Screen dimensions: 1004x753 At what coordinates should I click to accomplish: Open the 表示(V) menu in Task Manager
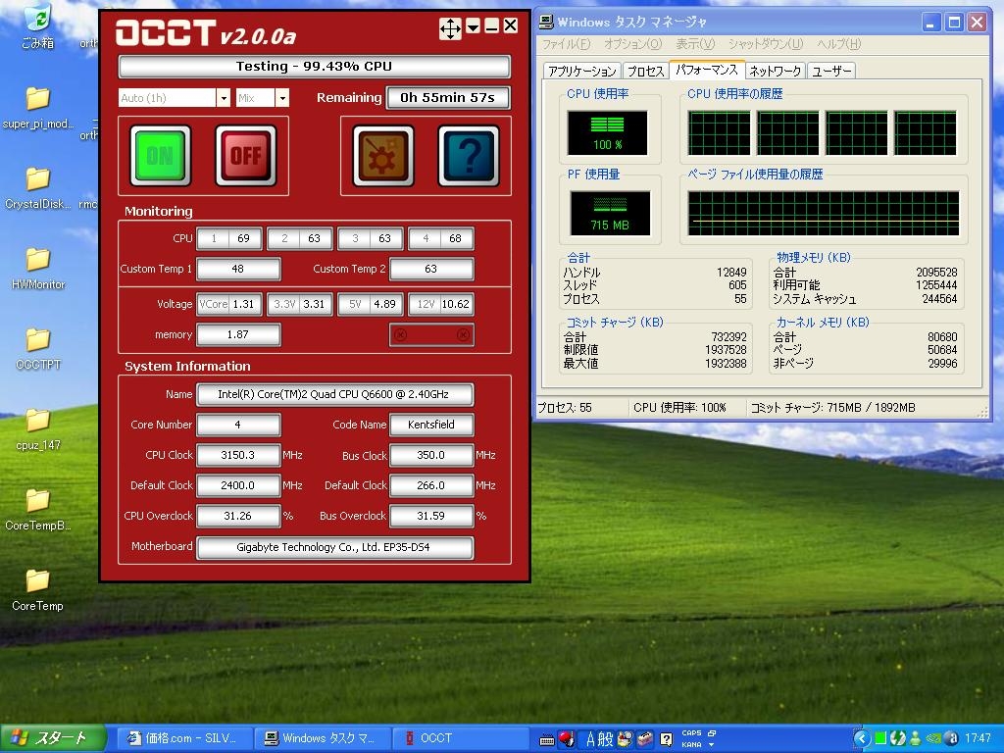pos(695,43)
